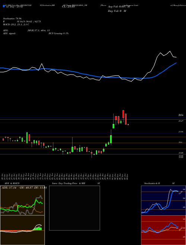Viewport: 186px width, 245px height.
Task: Click the blue SMA line's right end
Action: pos(176,63)
